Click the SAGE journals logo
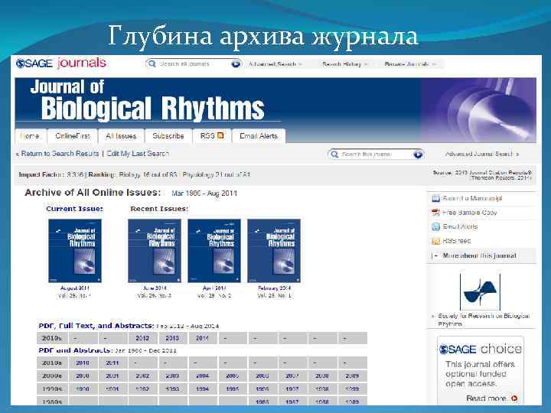551x413 pixels. 61,63
